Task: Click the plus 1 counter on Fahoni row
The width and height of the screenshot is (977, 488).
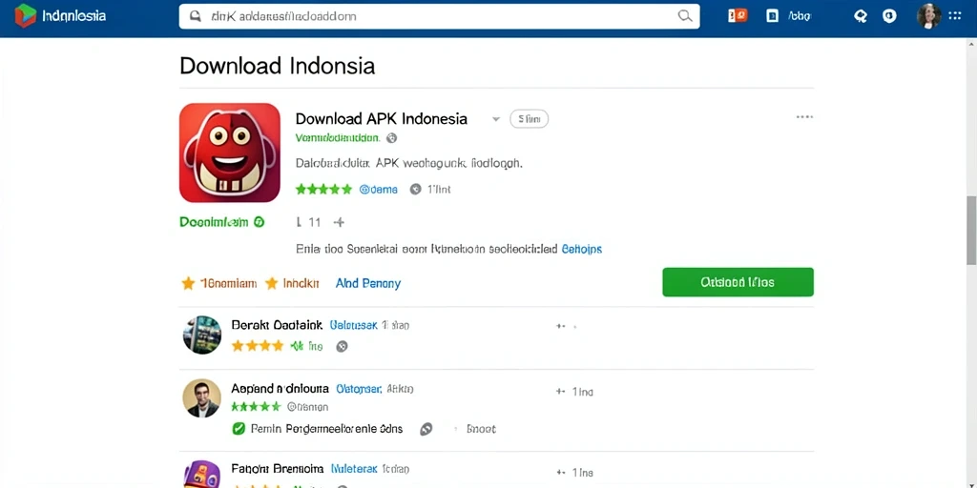Action: (x=574, y=473)
